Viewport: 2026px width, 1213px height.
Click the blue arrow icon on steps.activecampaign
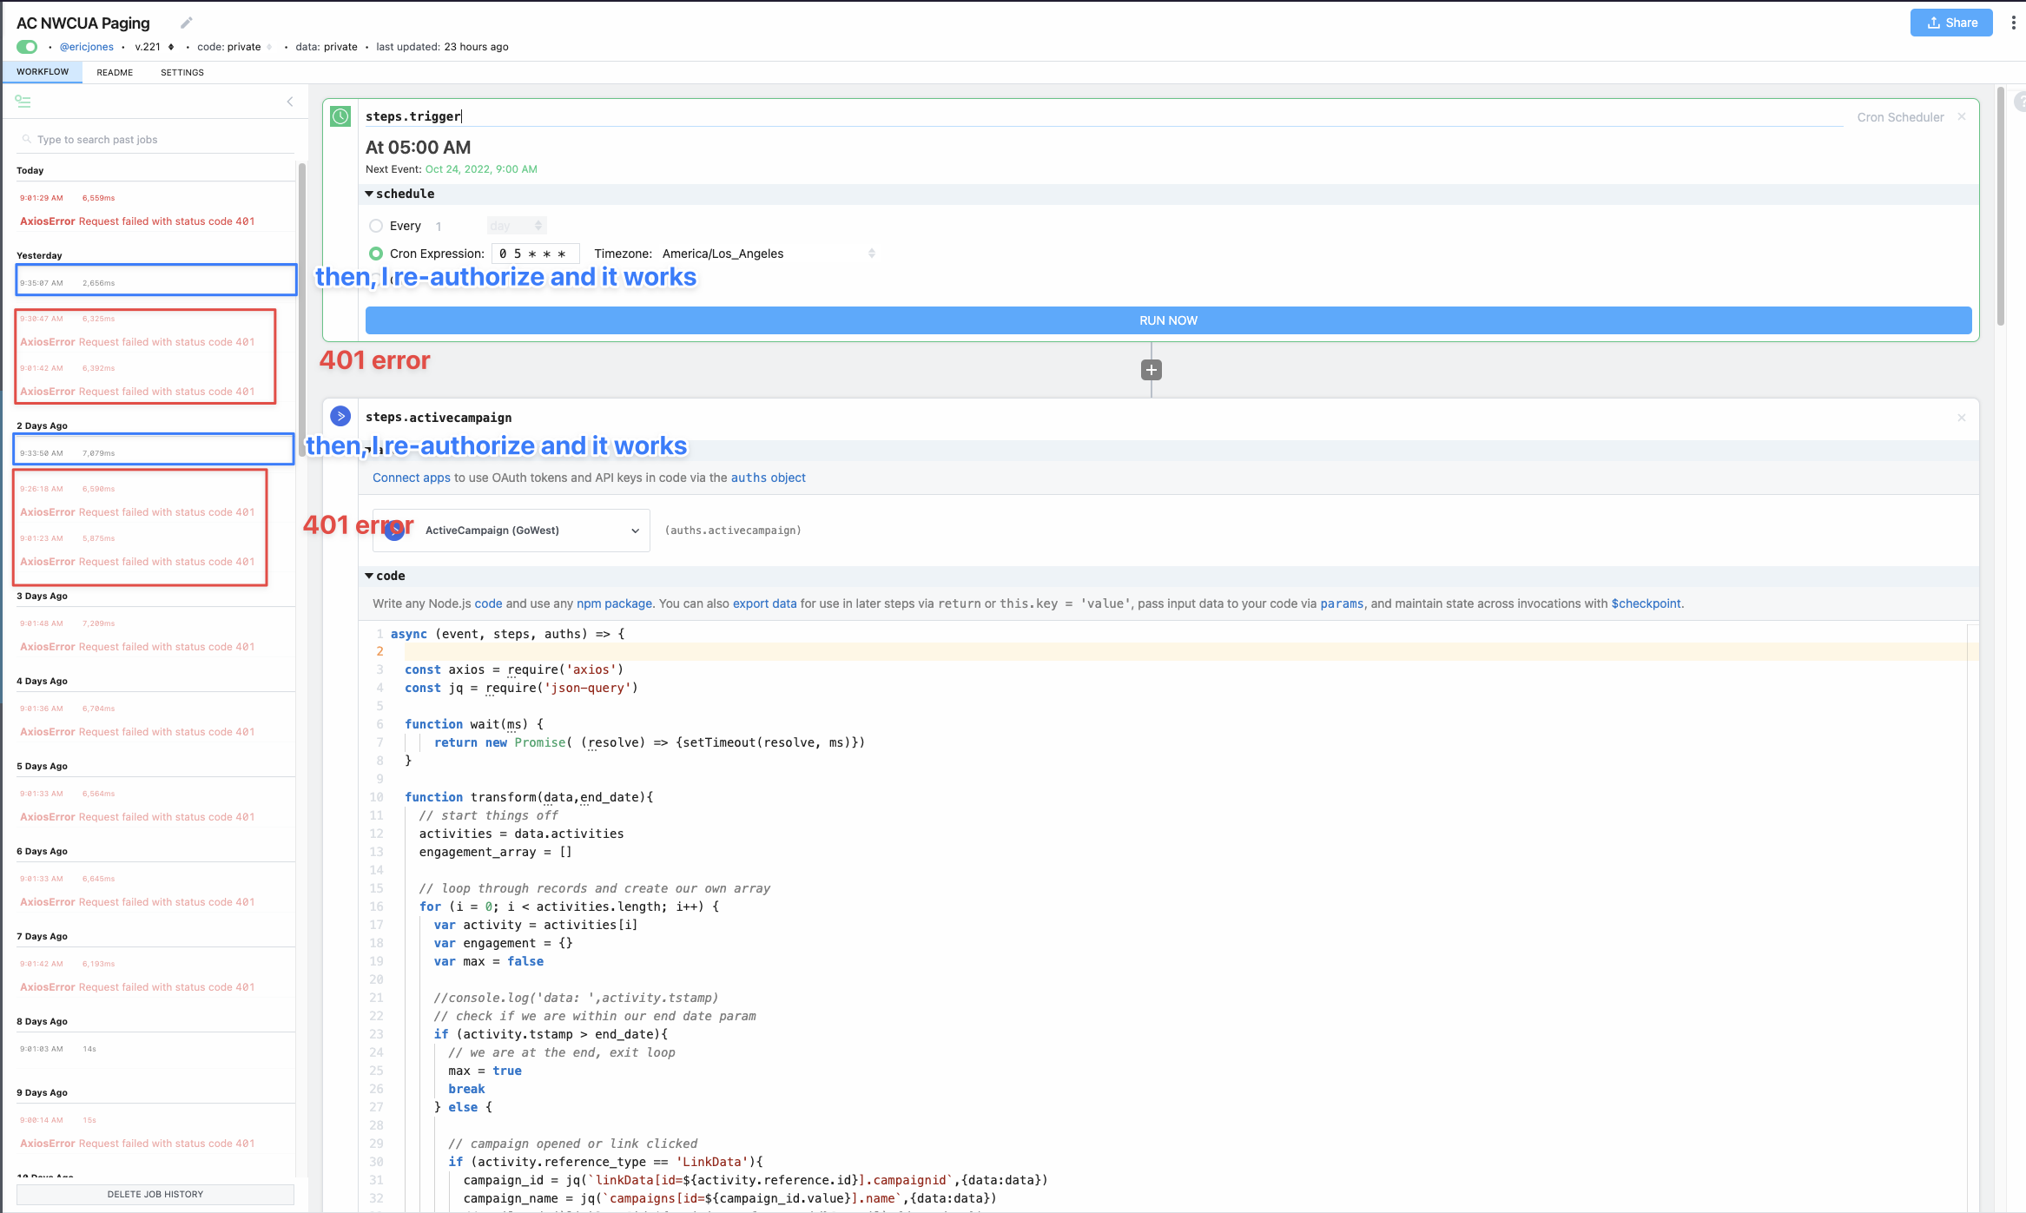click(340, 417)
